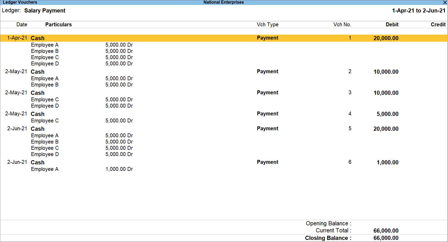Image resolution: width=448 pixels, height=242 pixels.
Task: Select Employee C under voucher 3
Action: [45, 100]
